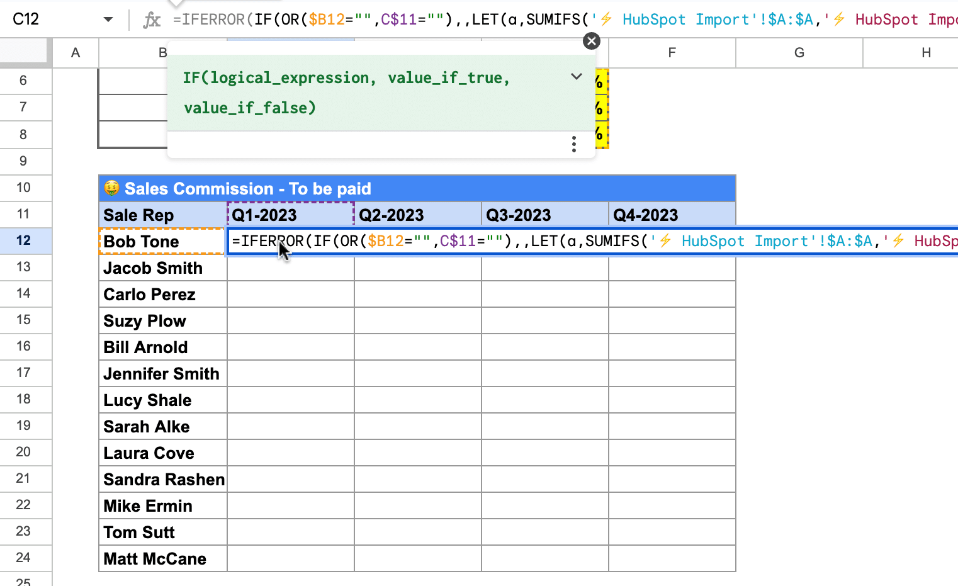Select row 17 header
The height and width of the screenshot is (586, 958).
click(24, 373)
